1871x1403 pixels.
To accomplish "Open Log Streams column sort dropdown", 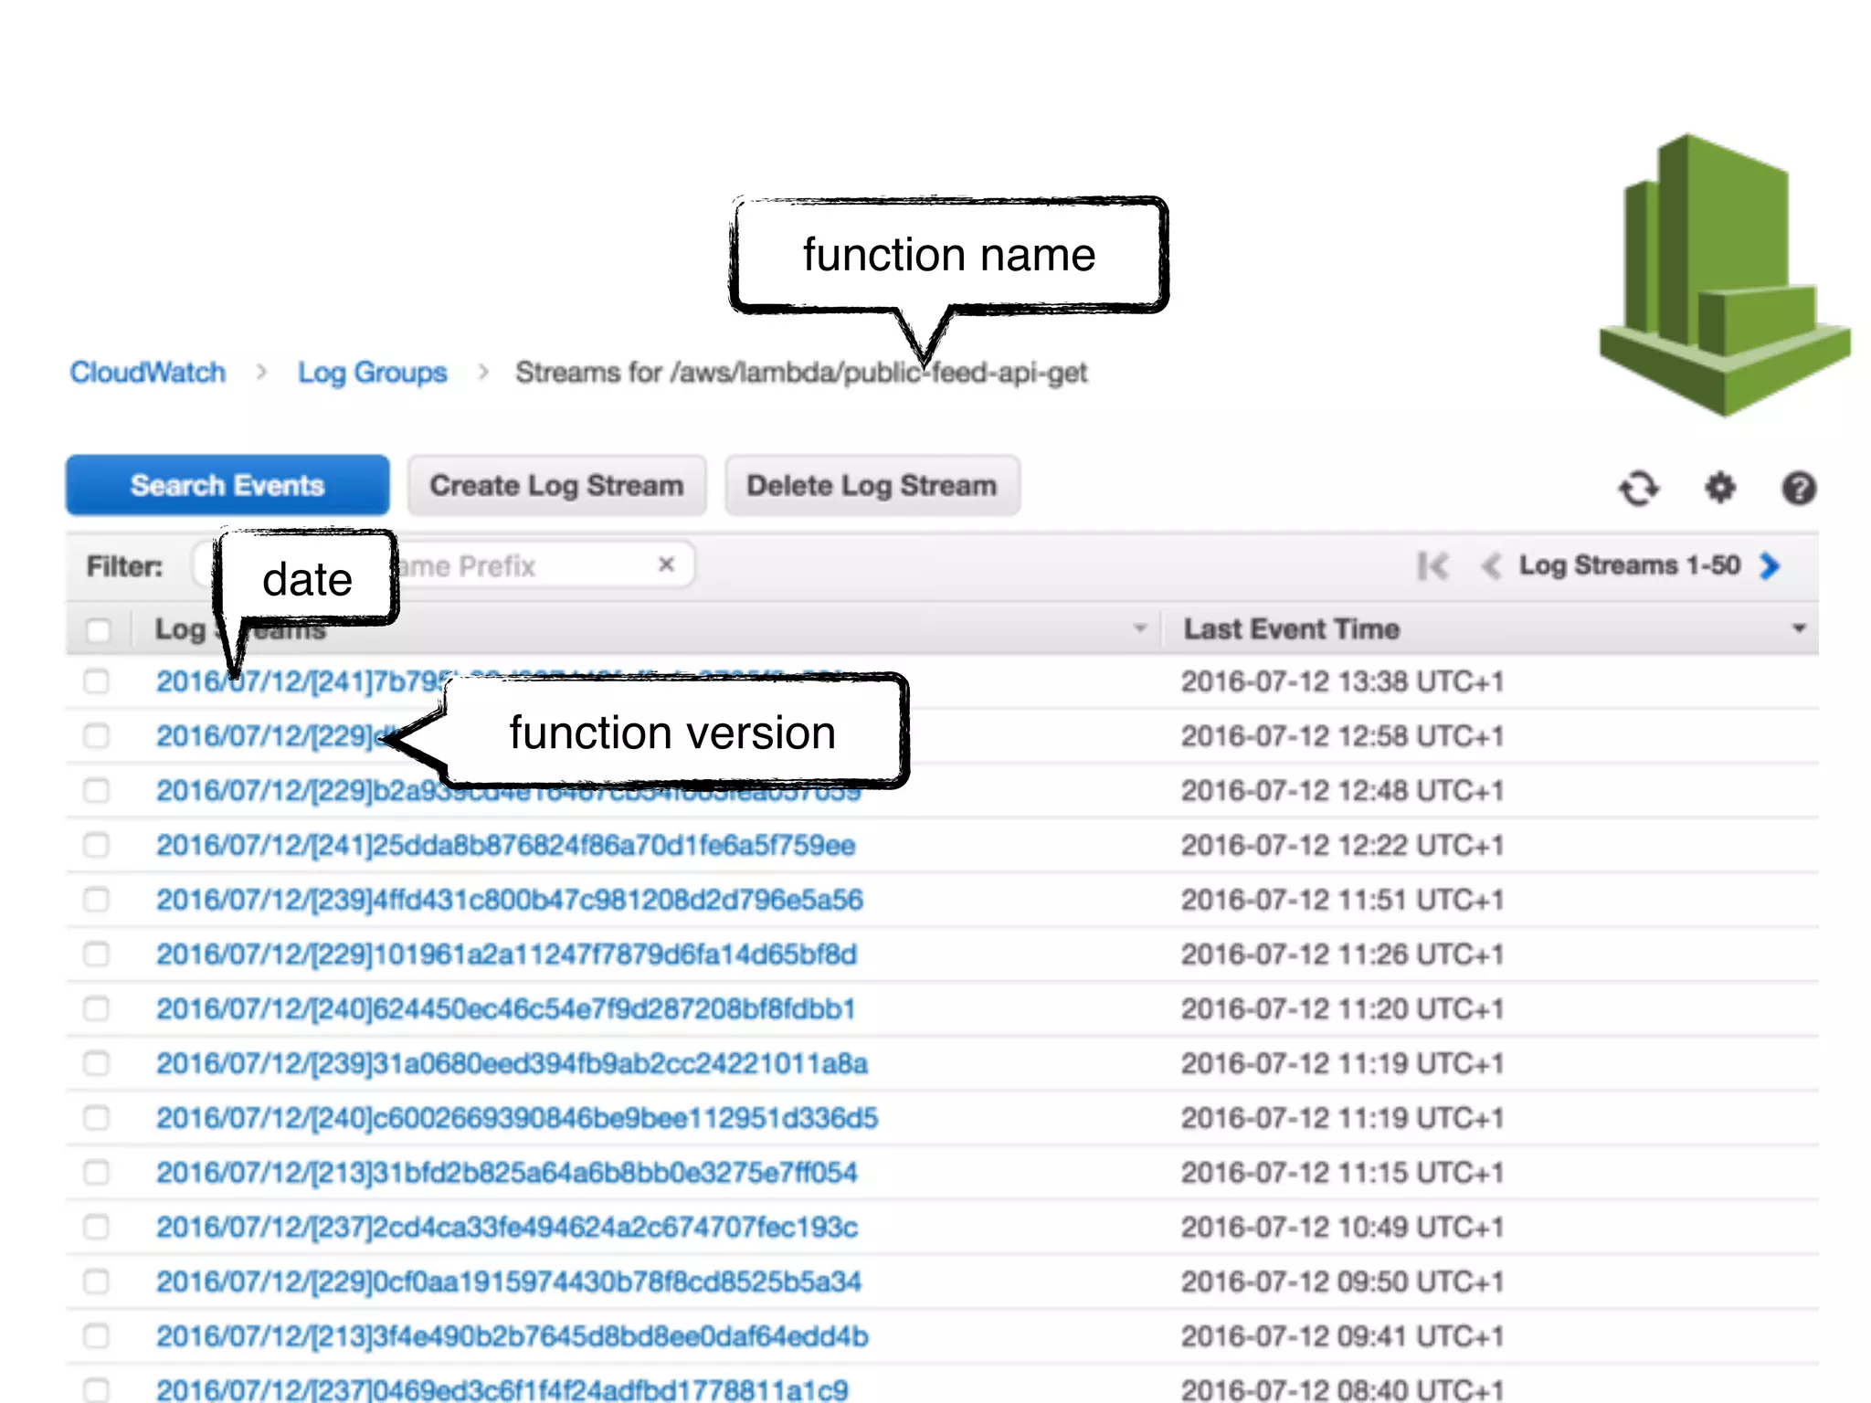I will [1139, 628].
